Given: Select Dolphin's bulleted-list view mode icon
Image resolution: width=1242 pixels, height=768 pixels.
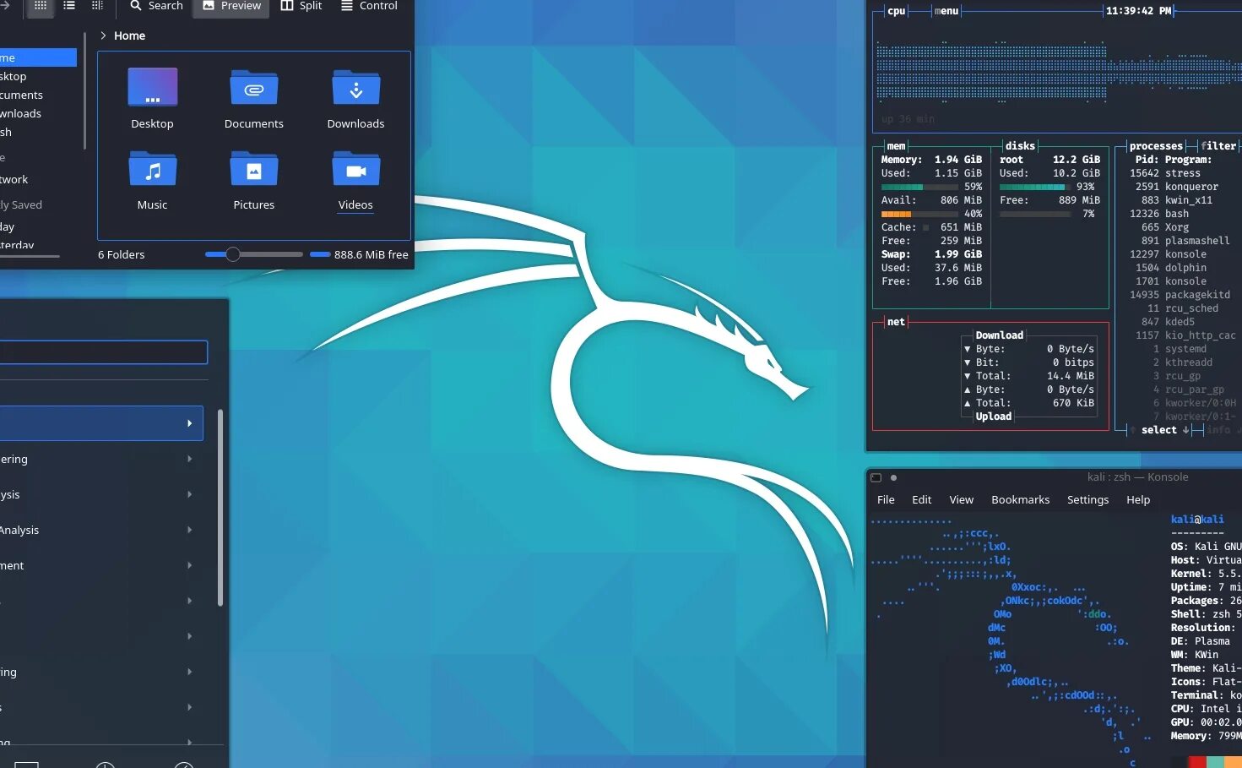Looking at the screenshot, I should coord(69,6).
